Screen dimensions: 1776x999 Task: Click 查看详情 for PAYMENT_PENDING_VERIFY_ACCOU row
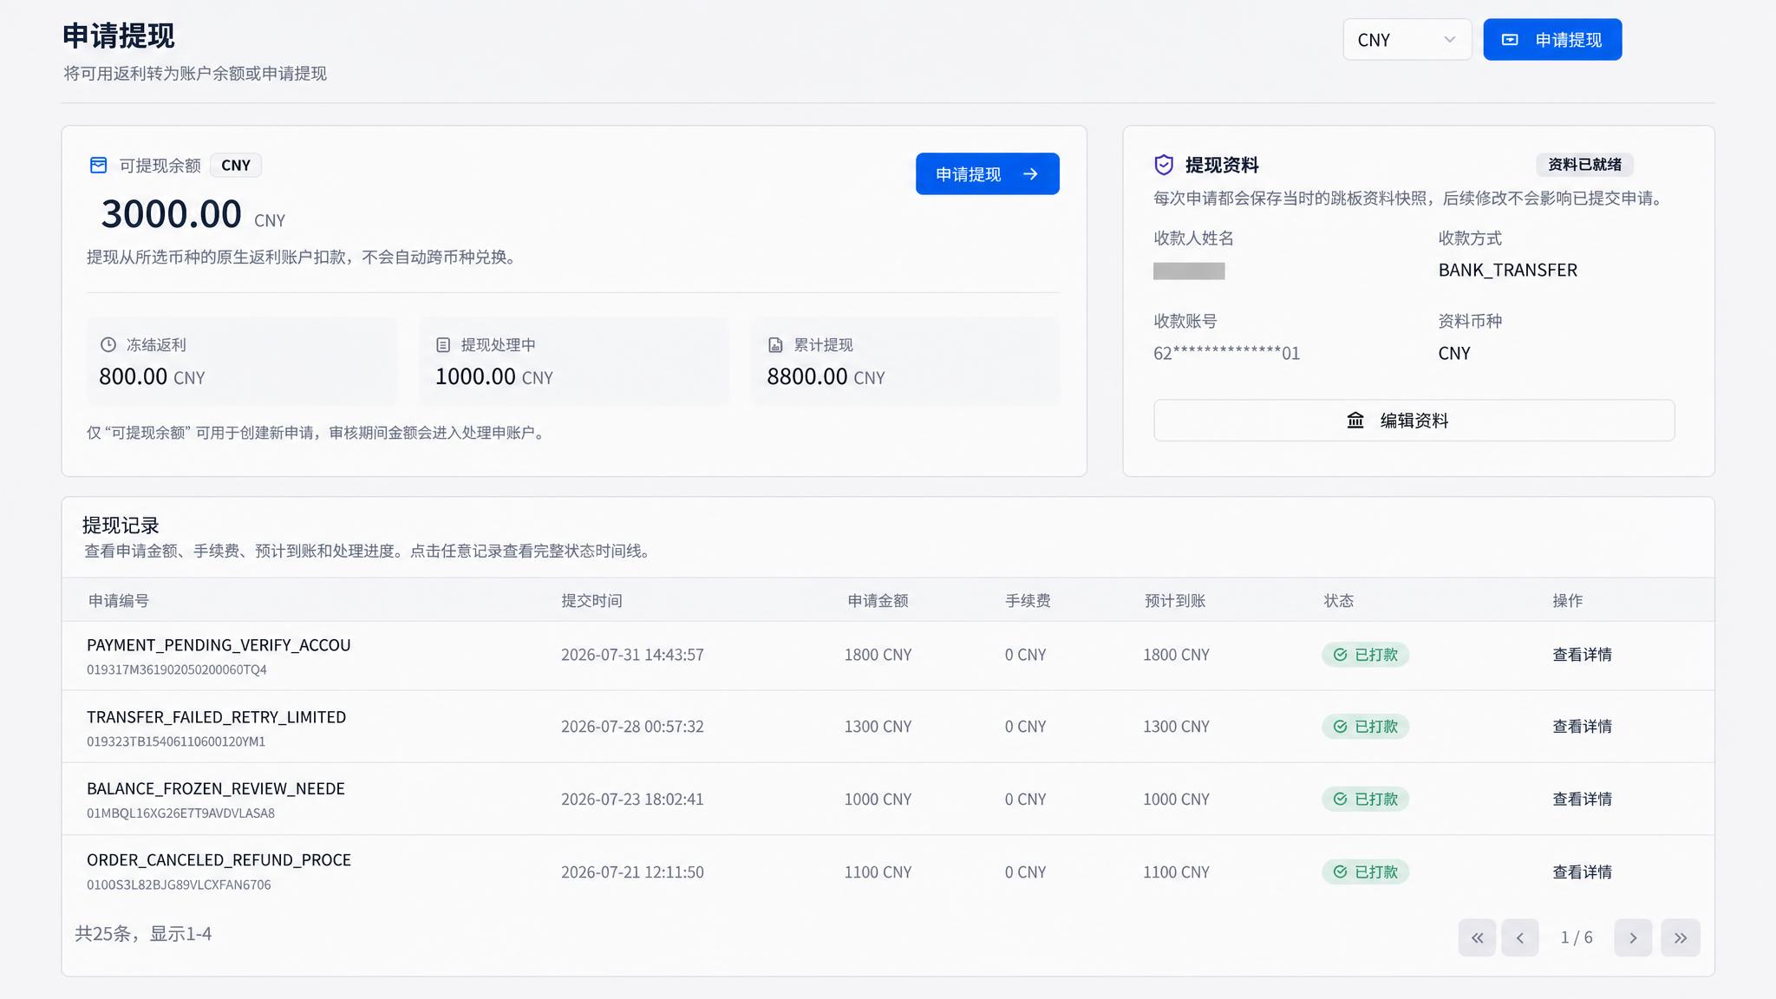pyautogui.click(x=1582, y=655)
